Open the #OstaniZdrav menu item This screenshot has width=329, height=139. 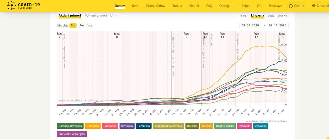[155, 6]
